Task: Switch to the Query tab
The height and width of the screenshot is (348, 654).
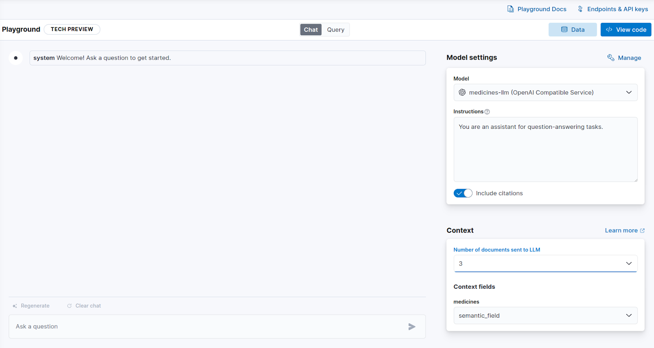Action: click(x=336, y=29)
